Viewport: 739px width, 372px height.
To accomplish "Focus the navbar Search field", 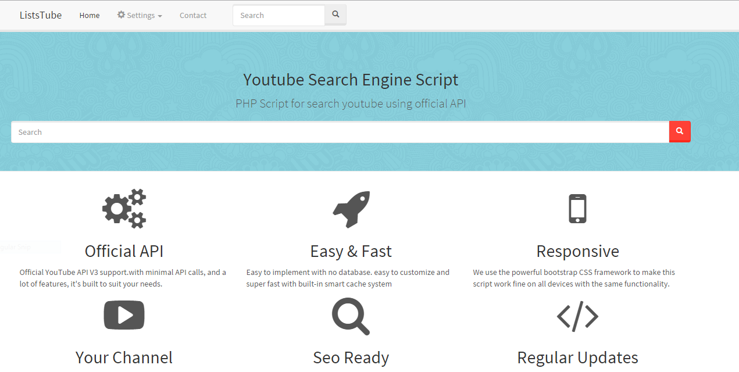I will [279, 16].
